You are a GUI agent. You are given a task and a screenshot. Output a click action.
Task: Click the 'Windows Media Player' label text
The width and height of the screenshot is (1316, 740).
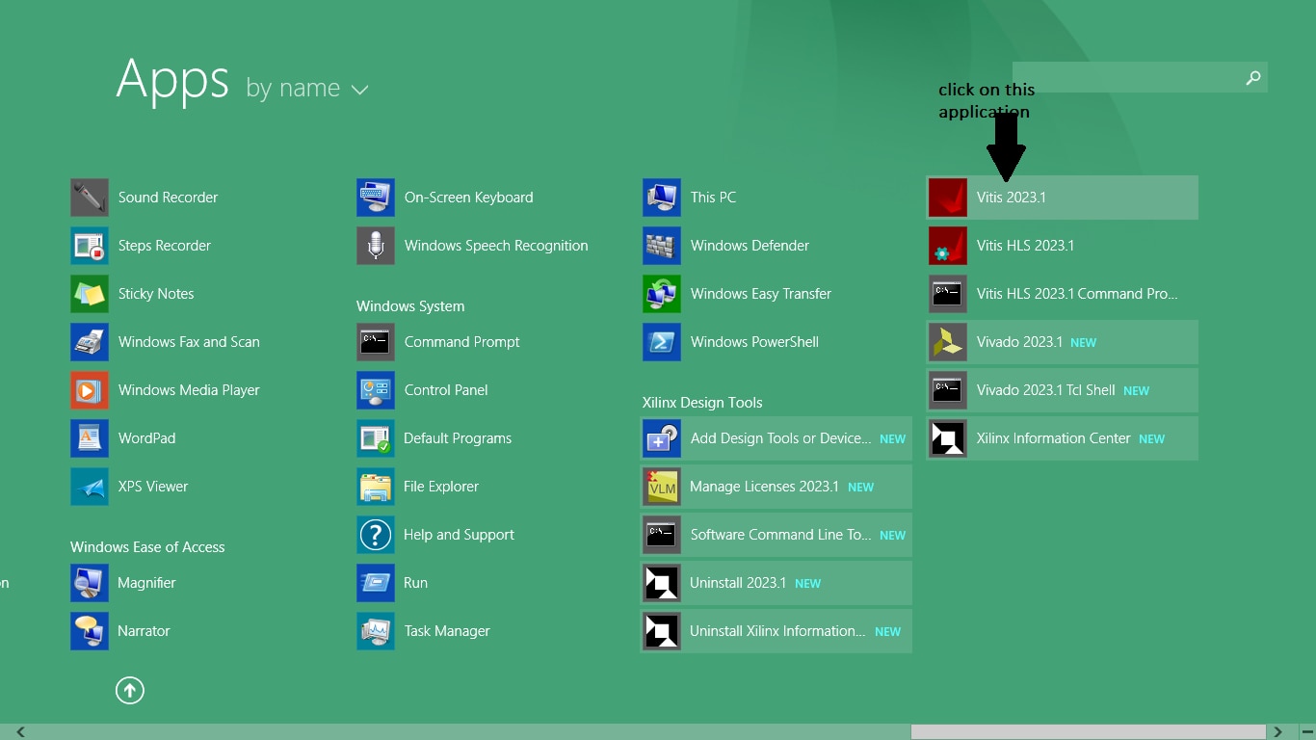coord(189,390)
